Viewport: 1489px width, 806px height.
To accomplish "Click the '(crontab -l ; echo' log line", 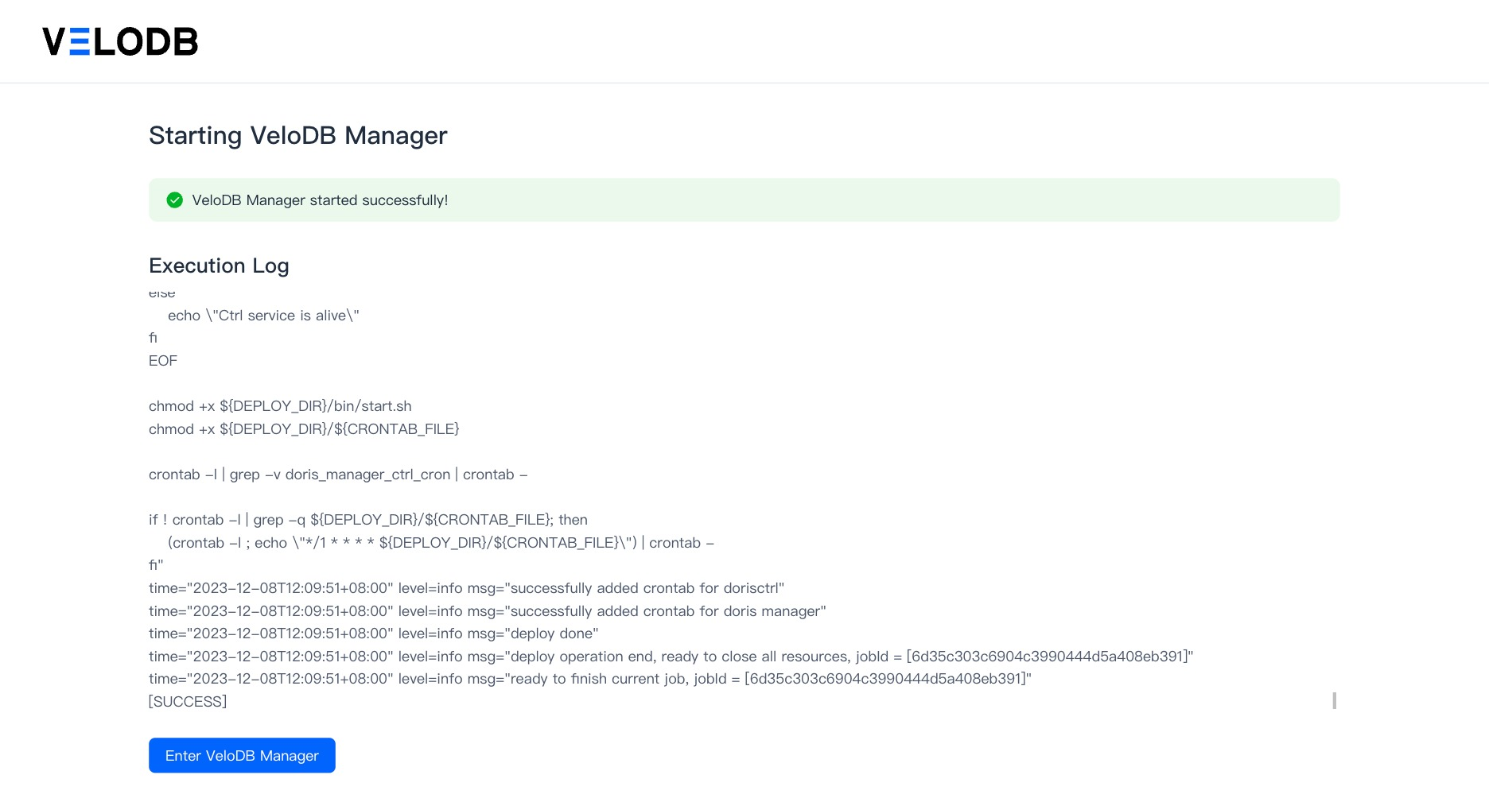I will pyautogui.click(x=441, y=543).
